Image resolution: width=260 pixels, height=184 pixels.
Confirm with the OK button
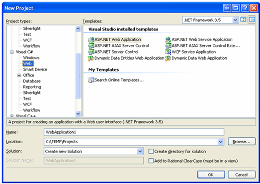tap(211, 175)
